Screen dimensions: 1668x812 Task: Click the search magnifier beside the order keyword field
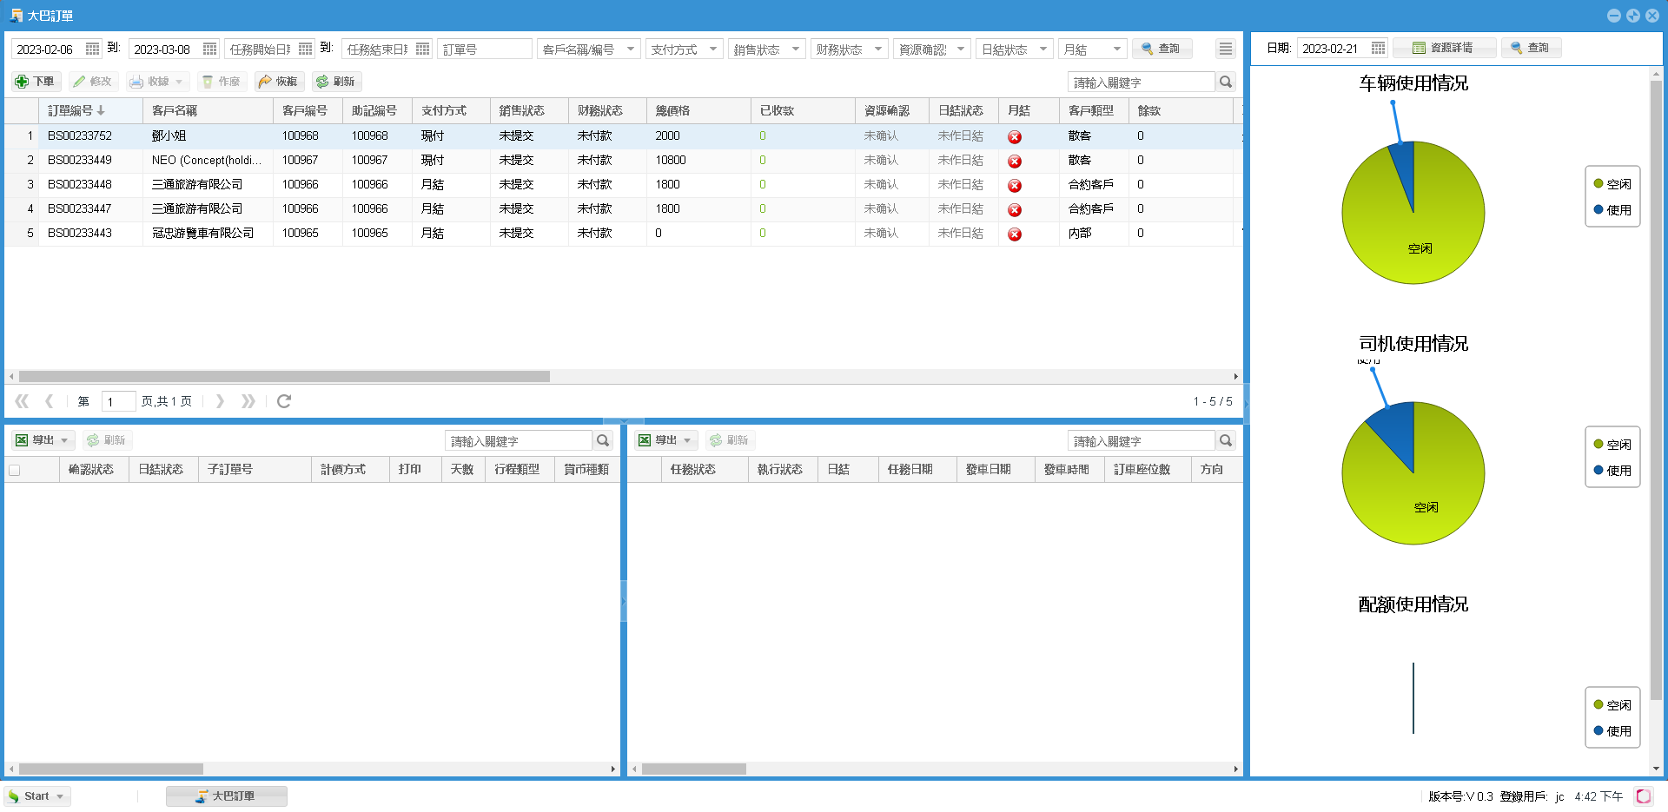coord(1226,82)
